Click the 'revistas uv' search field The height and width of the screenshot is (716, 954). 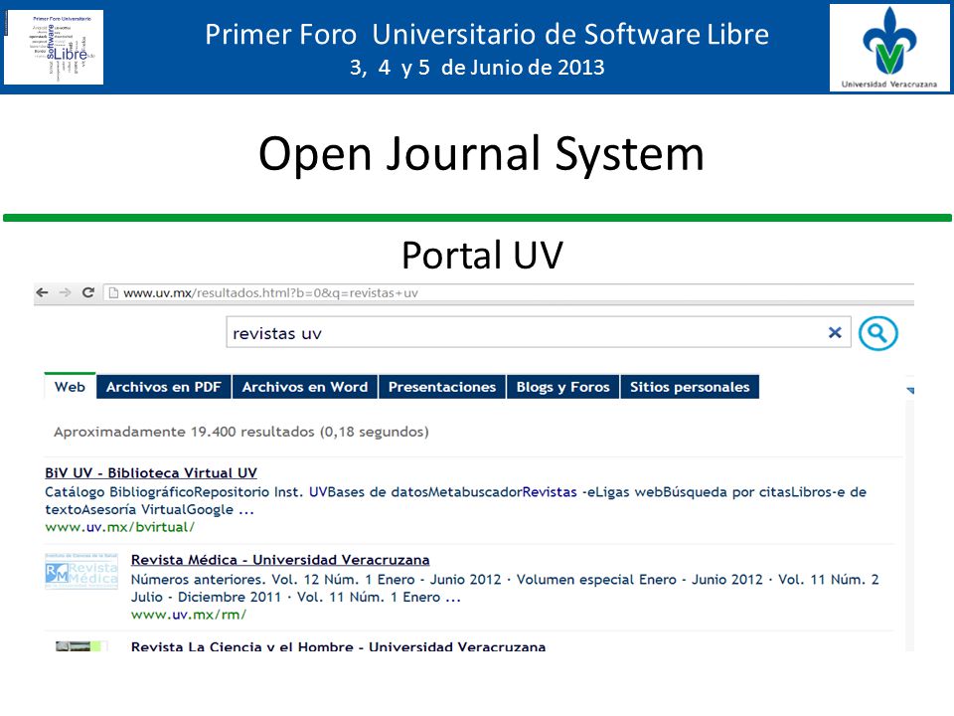pos(539,332)
